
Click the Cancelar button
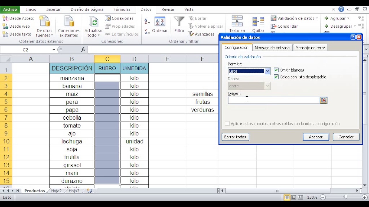point(346,137)
